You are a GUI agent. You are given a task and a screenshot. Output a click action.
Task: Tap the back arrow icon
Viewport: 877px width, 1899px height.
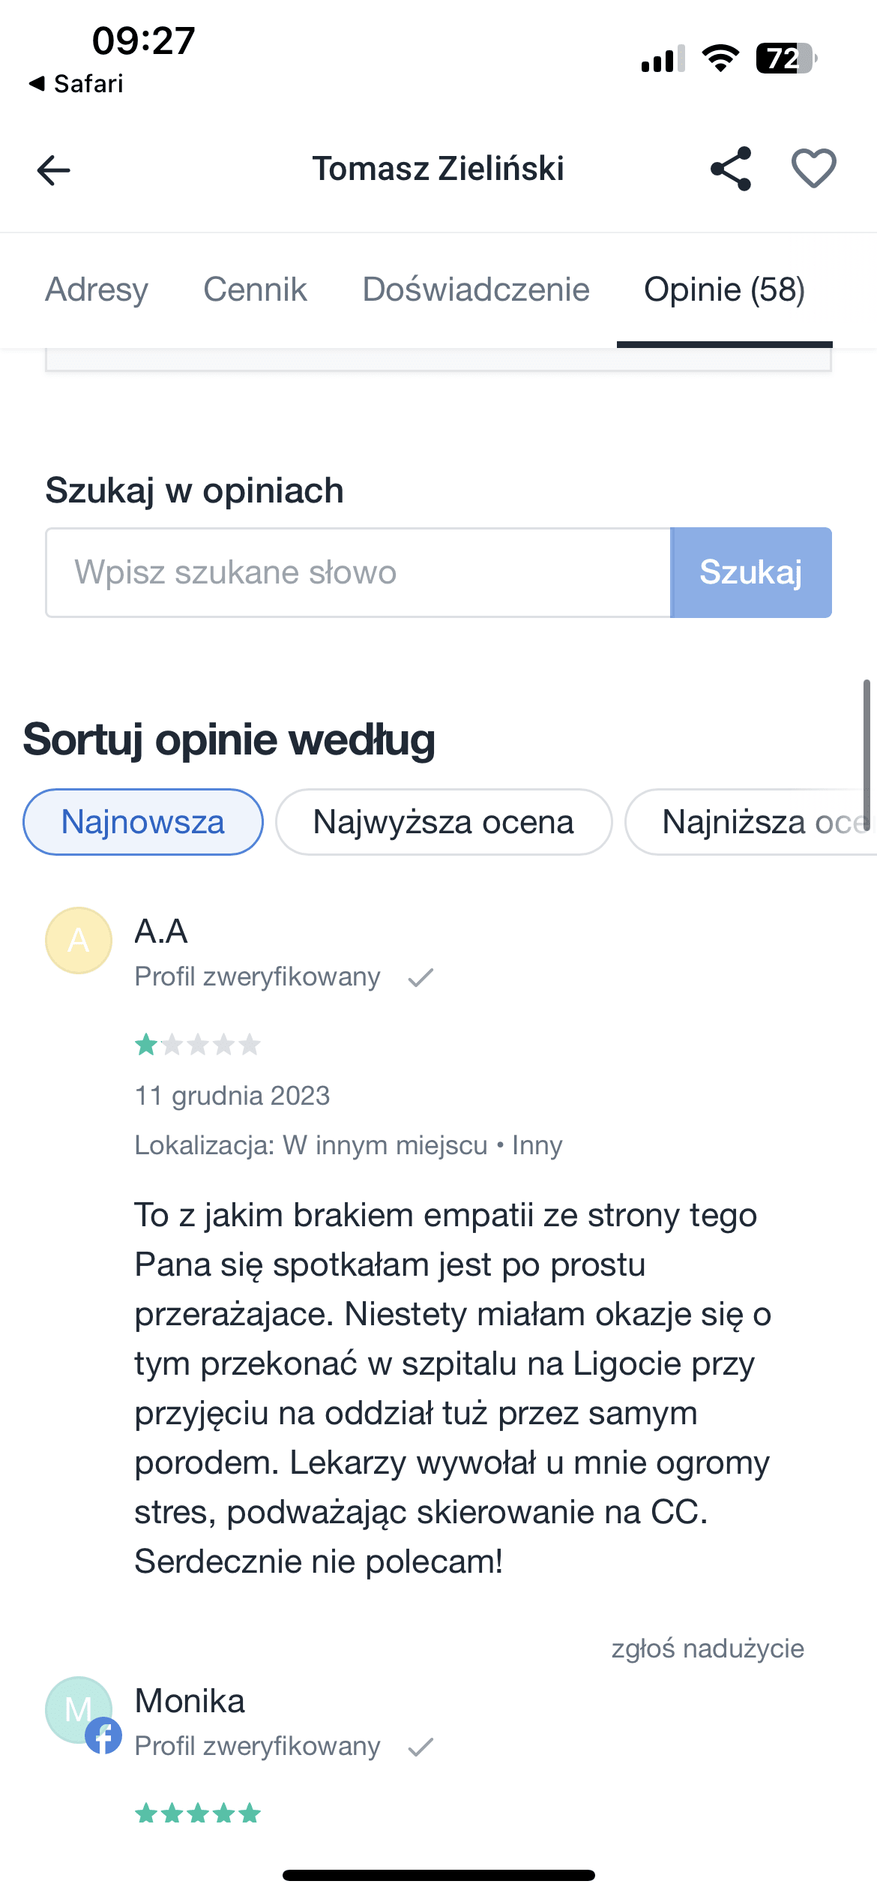pyautogui.click(x=54, y=170)
